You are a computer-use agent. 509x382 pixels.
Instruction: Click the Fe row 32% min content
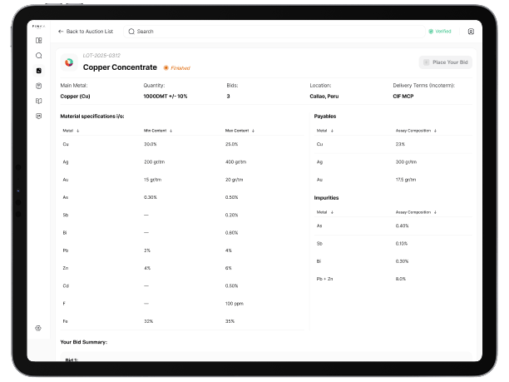tap(148, 321)
